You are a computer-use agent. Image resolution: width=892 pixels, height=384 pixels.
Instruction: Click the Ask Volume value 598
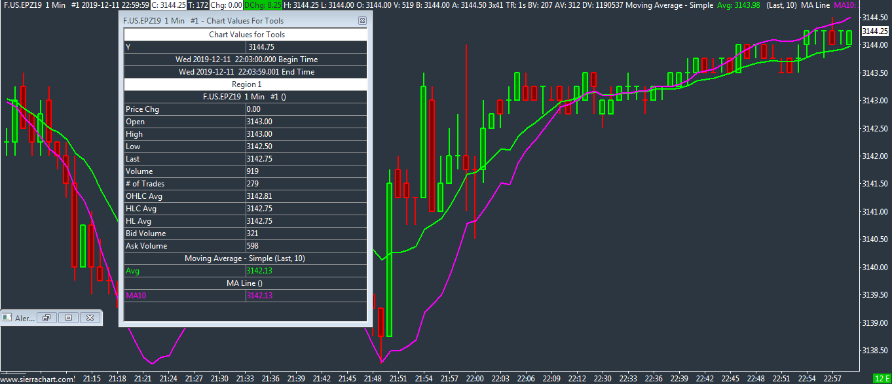pos(307,246)
